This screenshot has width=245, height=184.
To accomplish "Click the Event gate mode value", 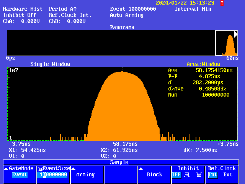I will [x=20, y=175].
